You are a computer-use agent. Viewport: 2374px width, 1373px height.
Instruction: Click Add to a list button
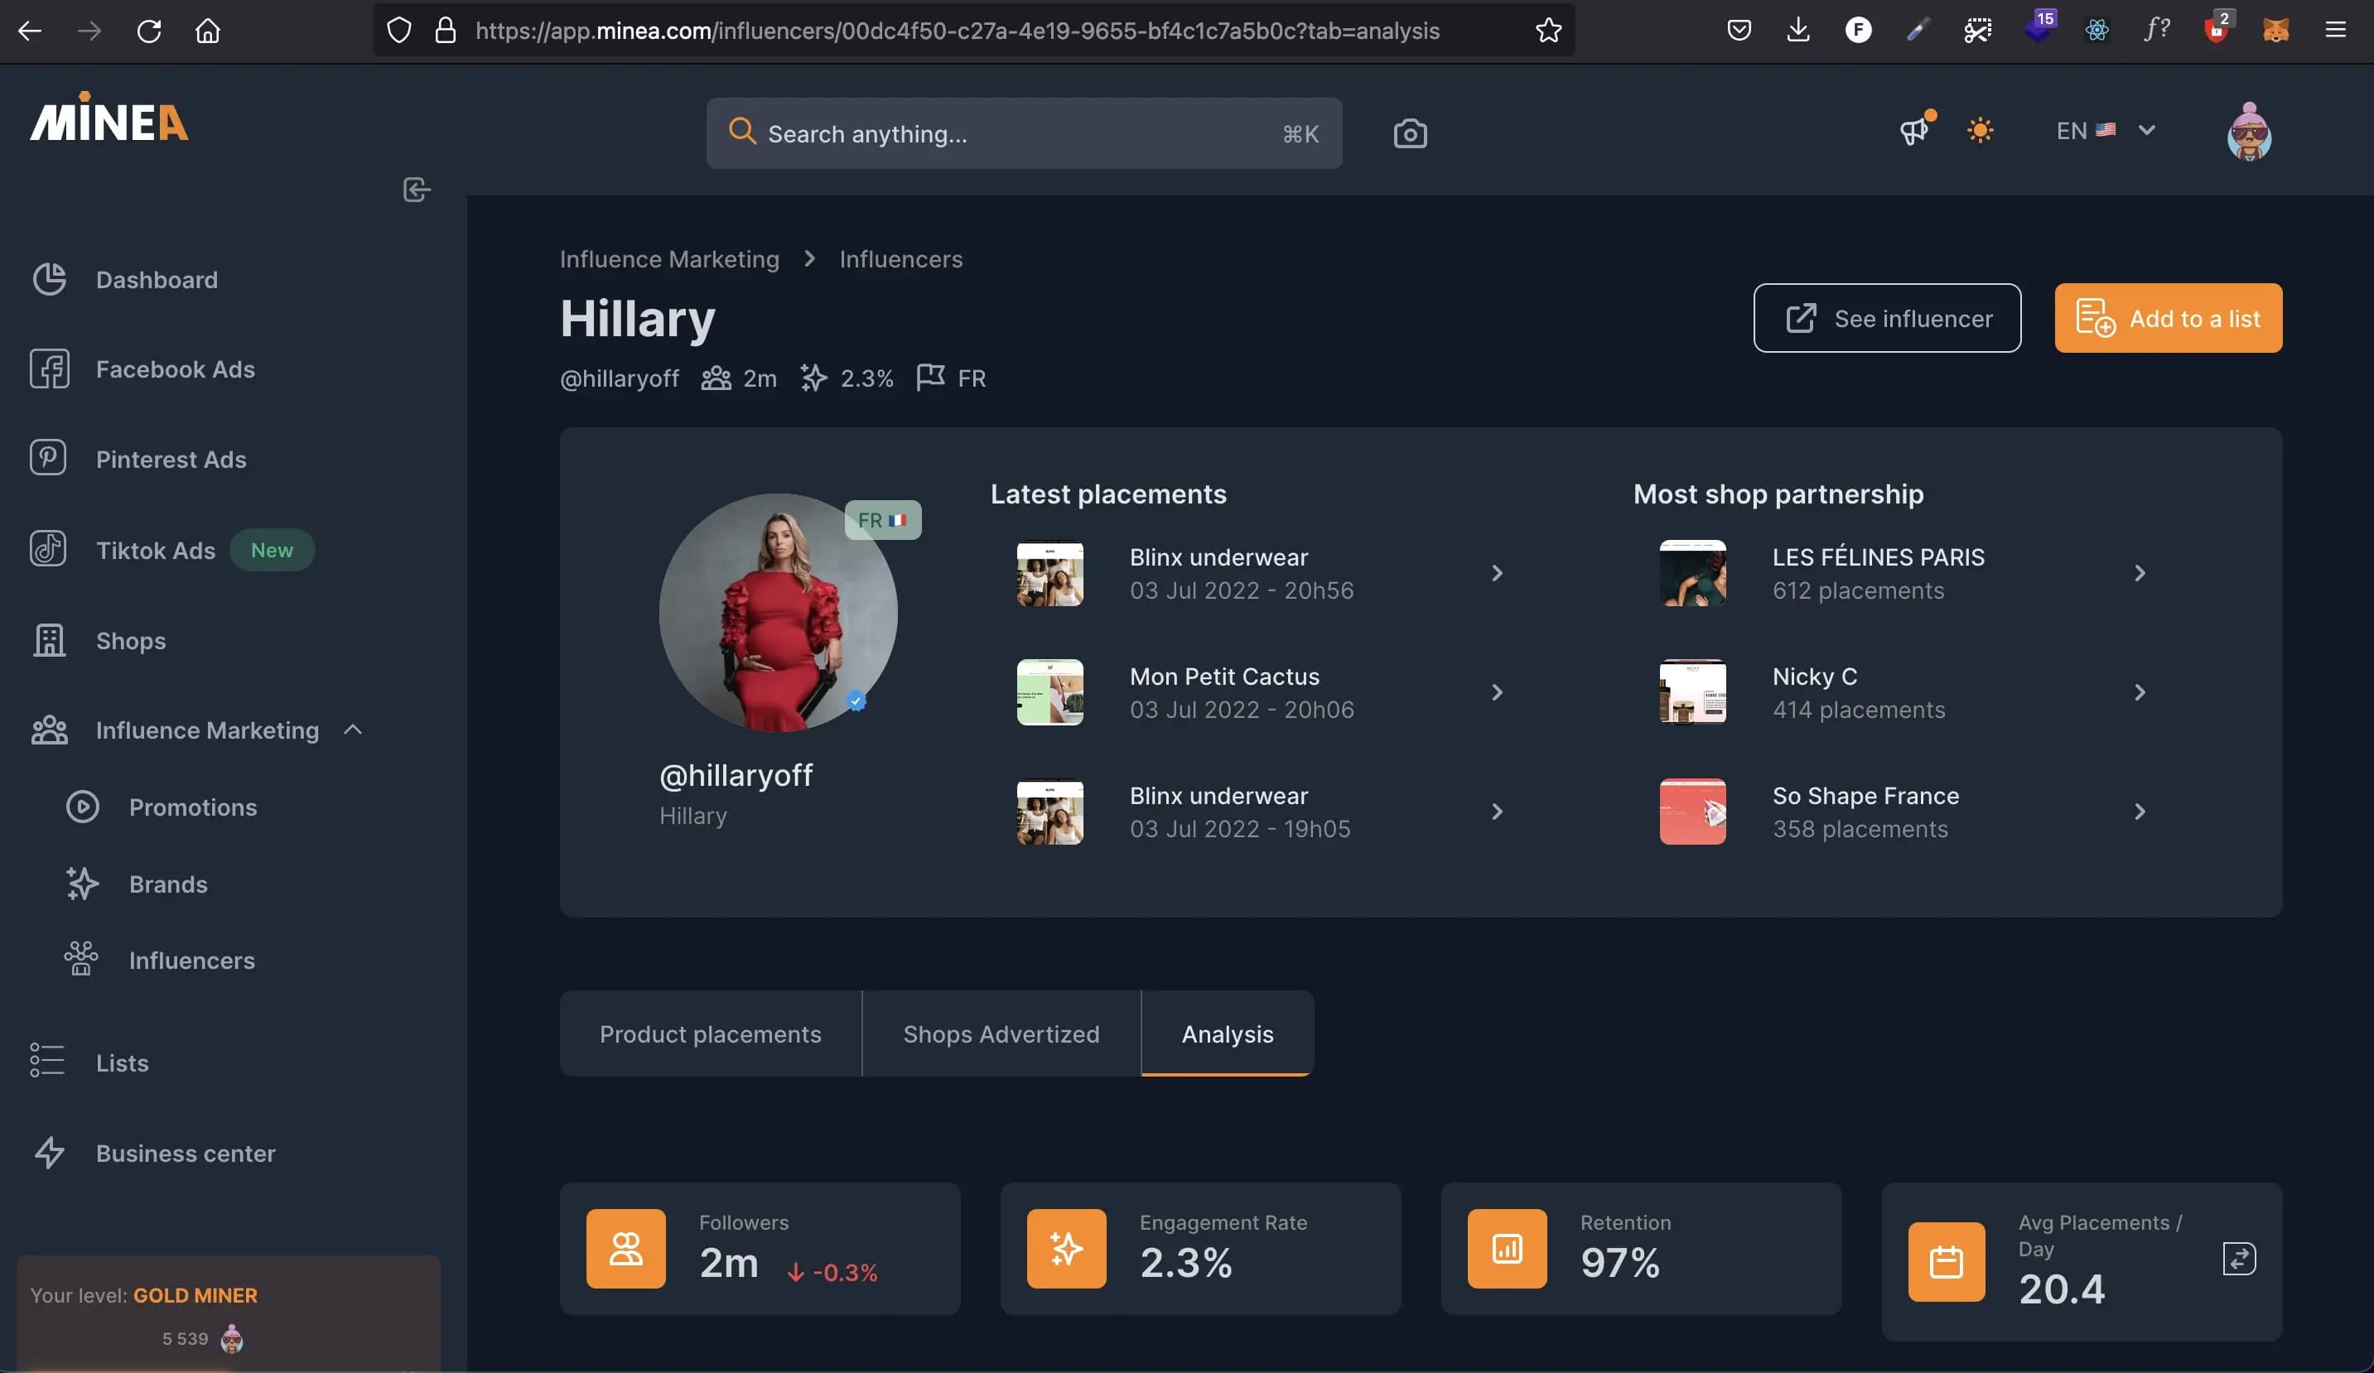point(2168,318)
